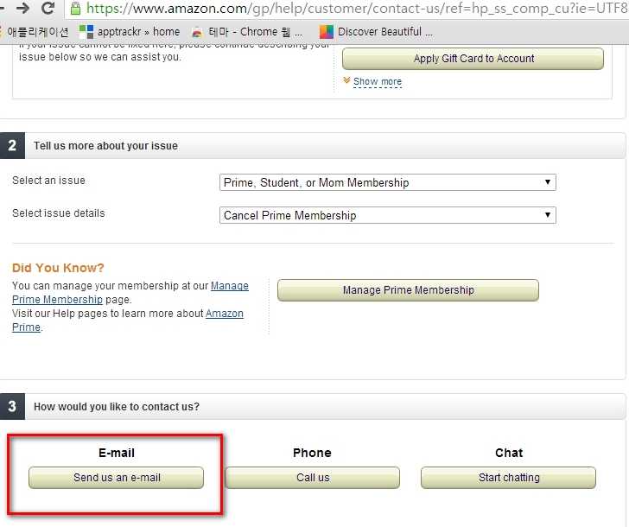Follow the Amazon Prime help link

(128, 320)
